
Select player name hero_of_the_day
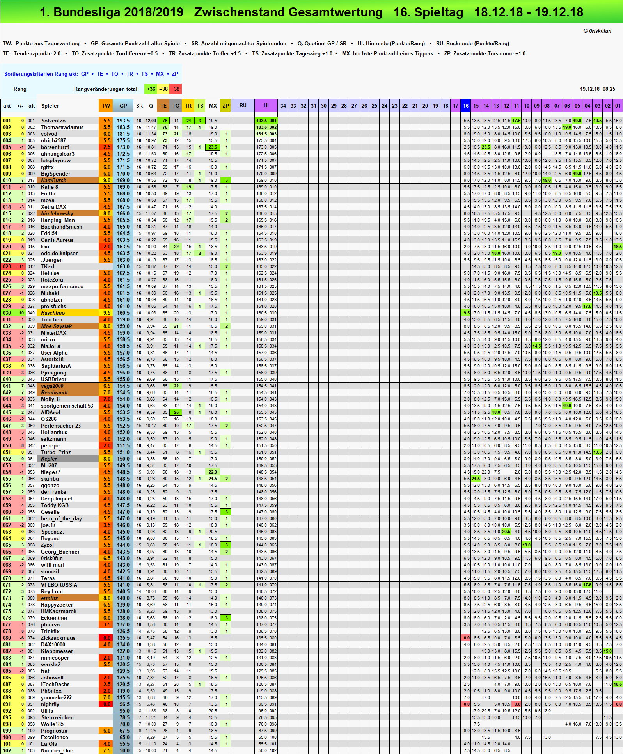pyautogui.click(x=61, y=518)
